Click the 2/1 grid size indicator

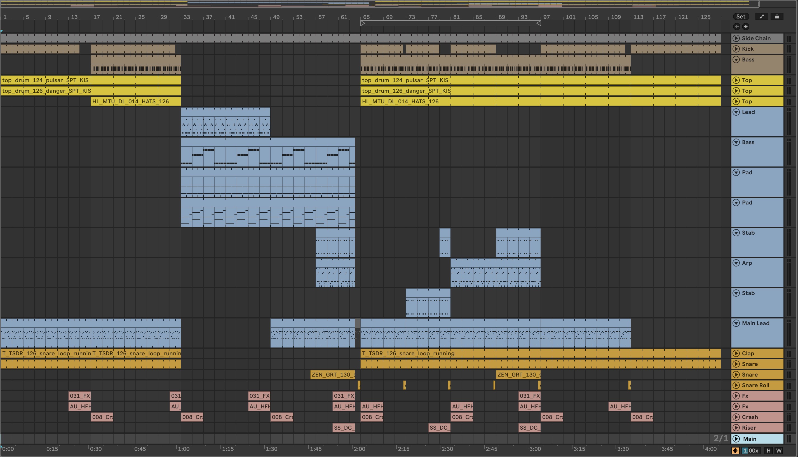coord(721,438)
